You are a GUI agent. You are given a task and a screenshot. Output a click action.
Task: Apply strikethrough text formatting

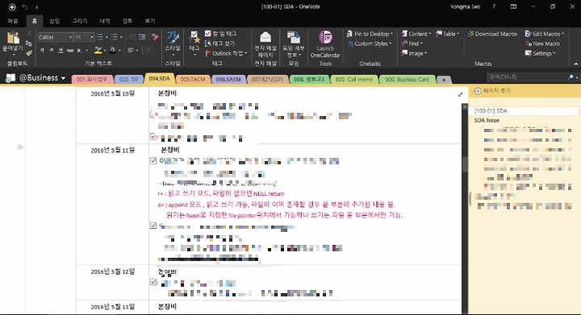pyautogui.click(x=70, y=50)
